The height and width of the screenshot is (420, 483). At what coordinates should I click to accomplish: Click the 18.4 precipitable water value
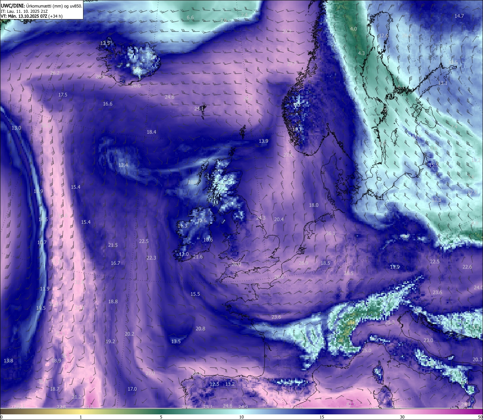151,132
